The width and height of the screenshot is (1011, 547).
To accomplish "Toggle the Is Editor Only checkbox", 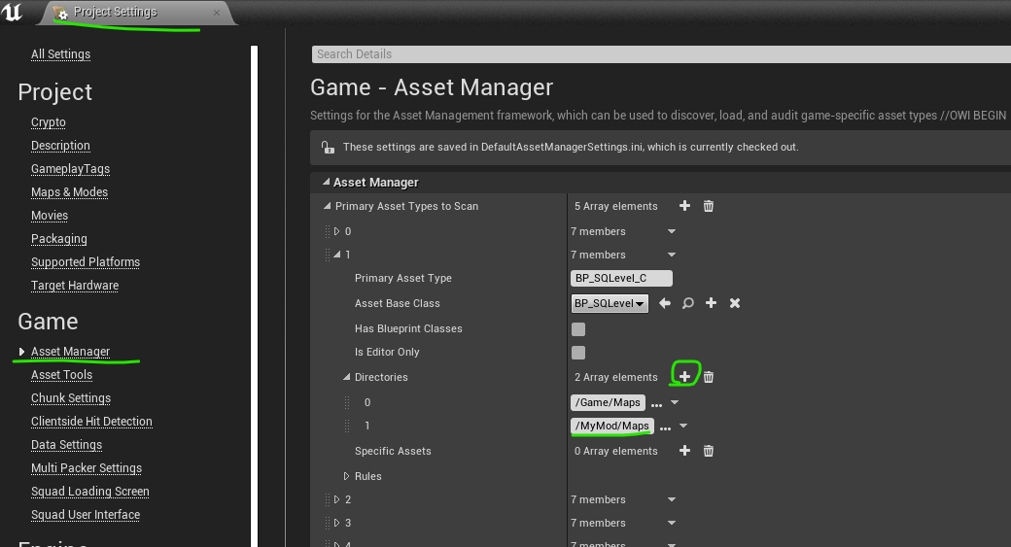I will click(578, 353).
